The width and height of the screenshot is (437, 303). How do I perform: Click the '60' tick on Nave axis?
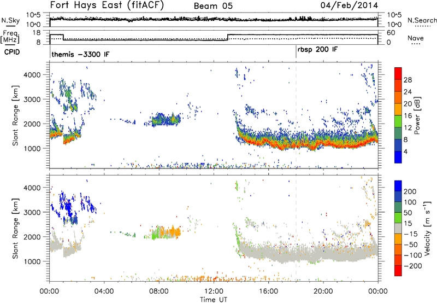391,33
